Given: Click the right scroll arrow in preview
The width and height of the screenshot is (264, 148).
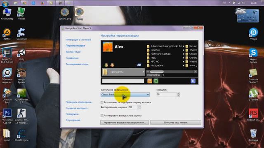Looking at the screenshot, I should [x=195, y=72].
